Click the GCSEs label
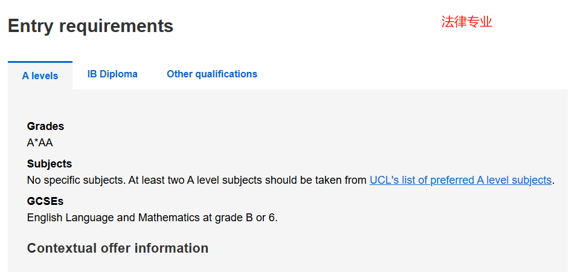The image size is (569, 272). [45, 201]
